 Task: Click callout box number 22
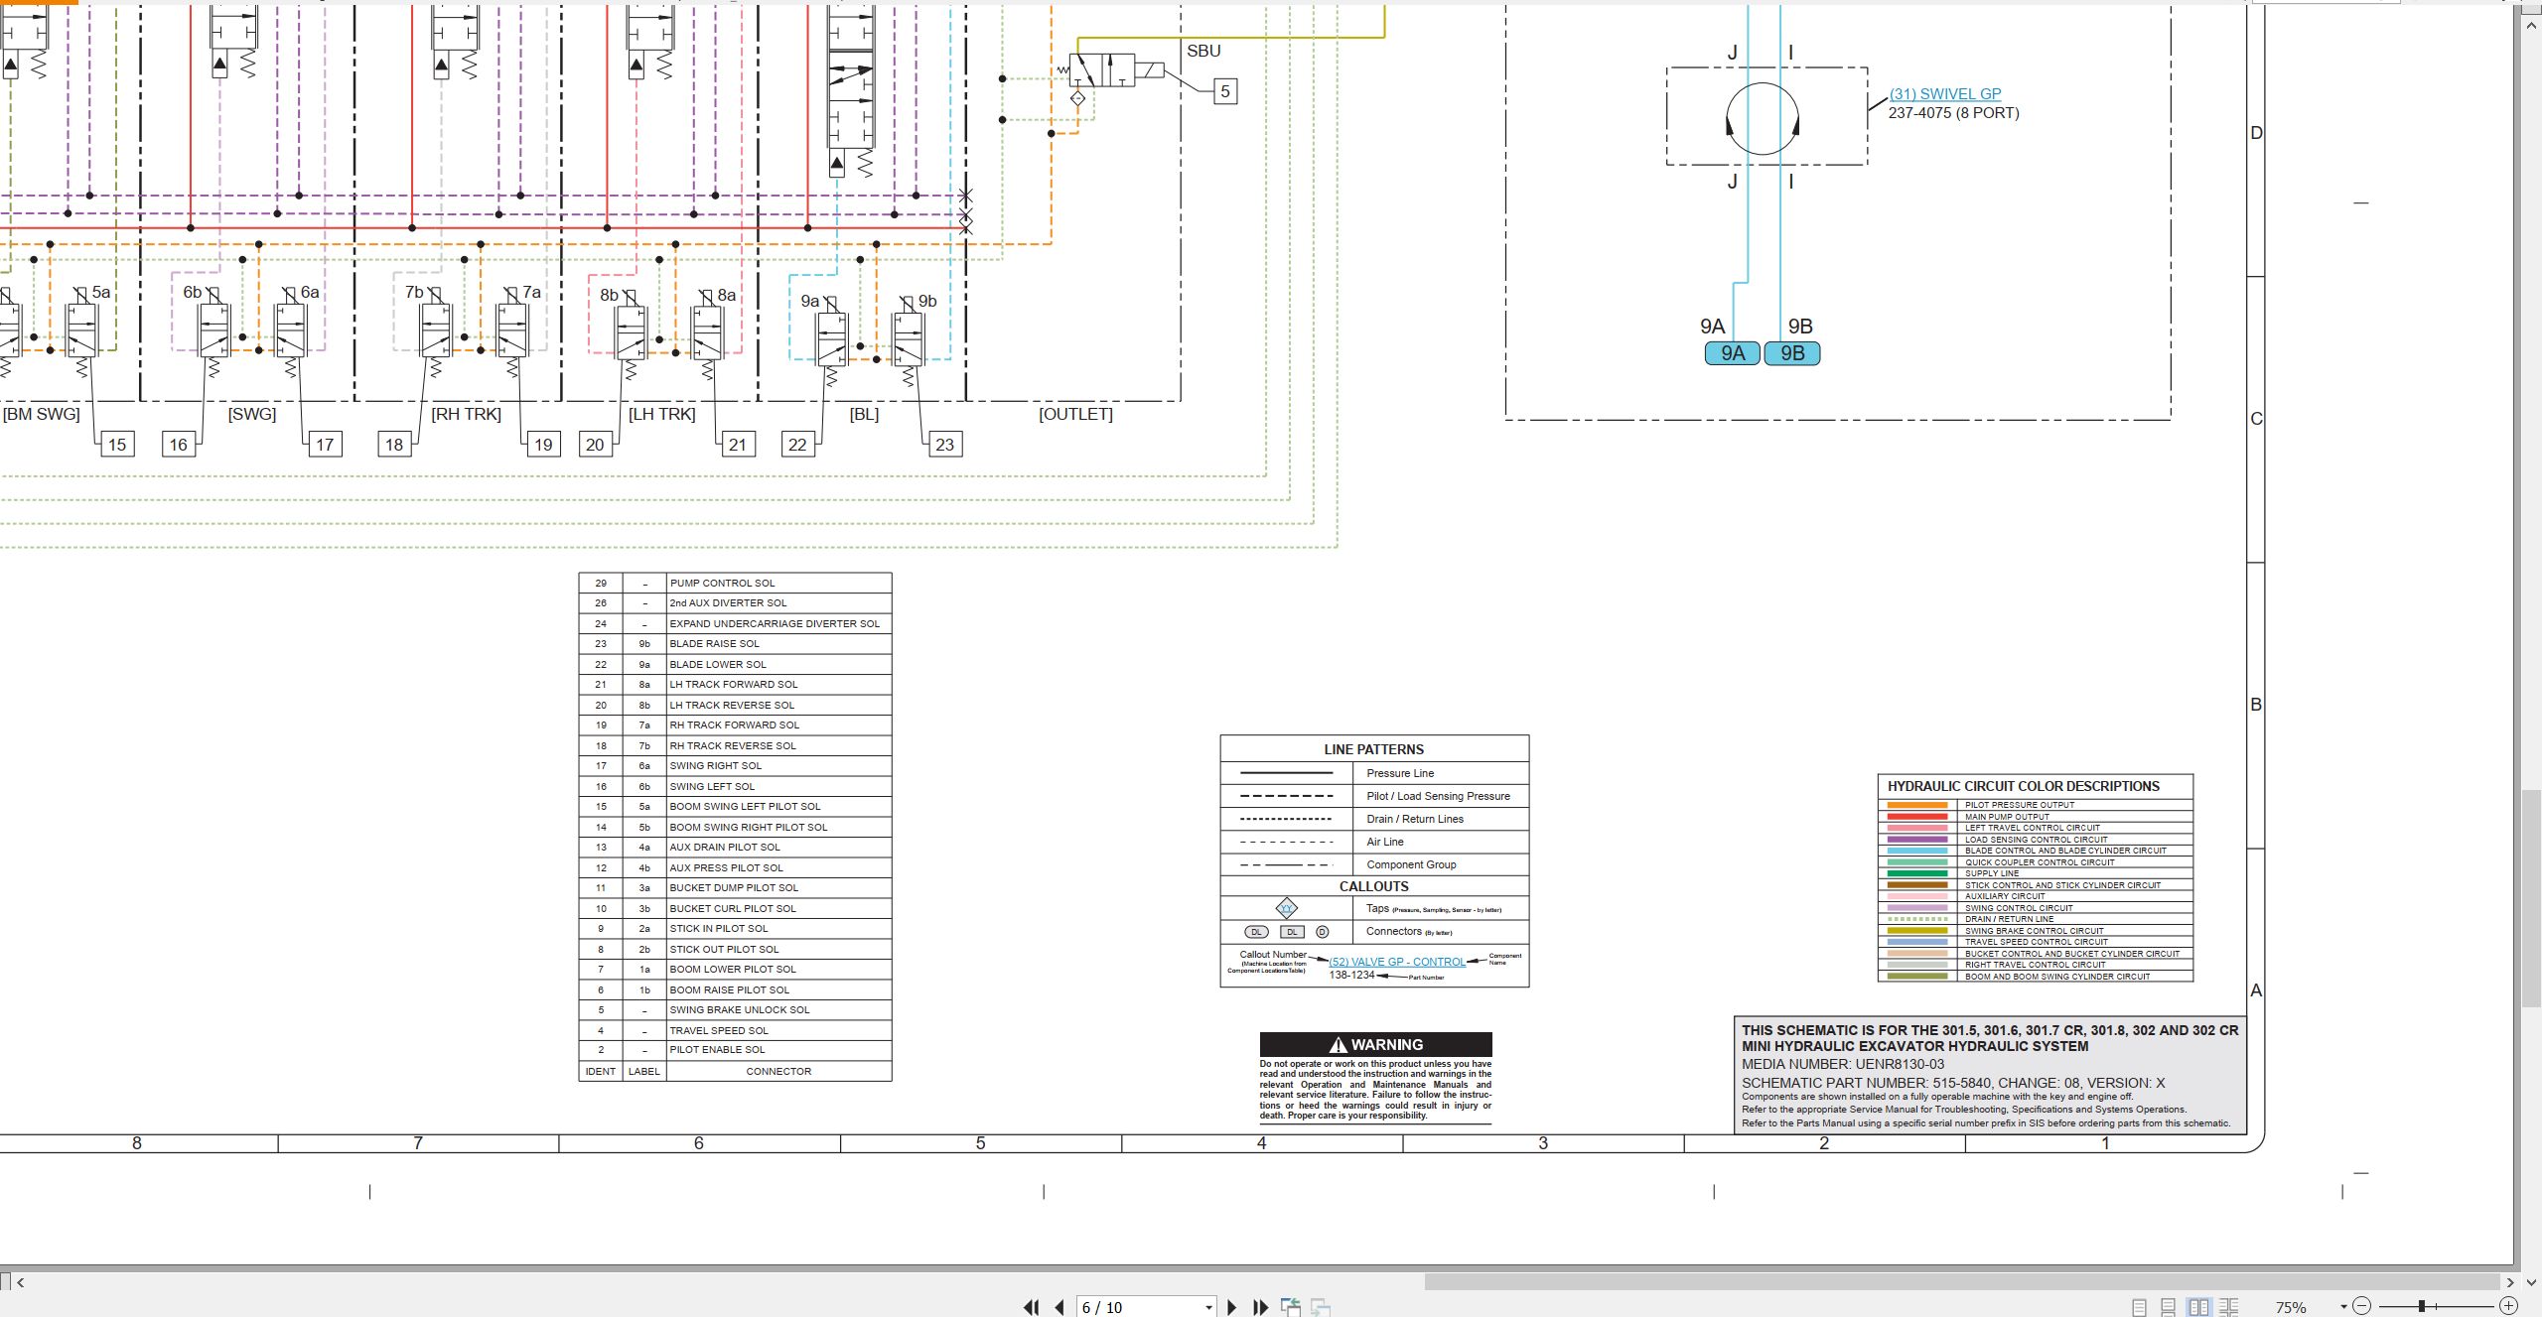(x=798, y=445)
